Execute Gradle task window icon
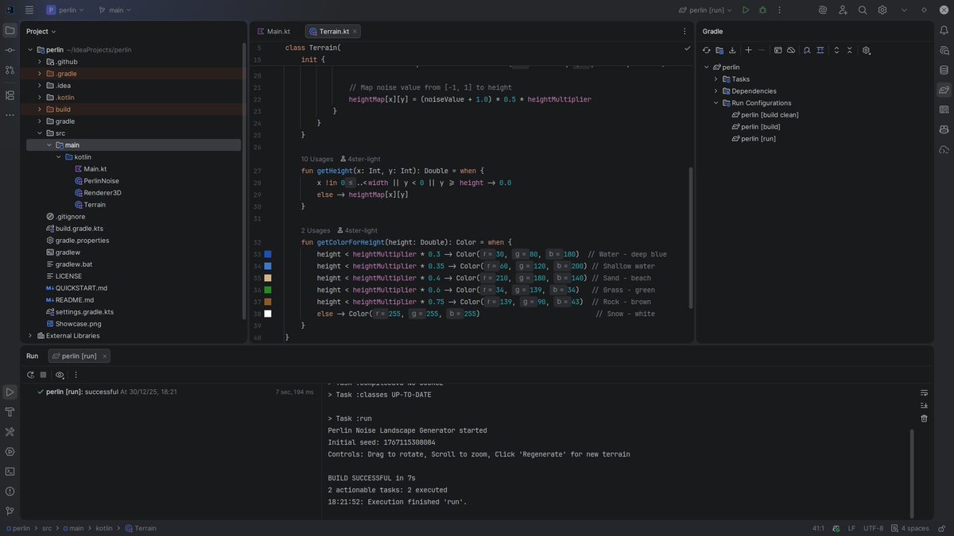The height and width of the screenshot is (536, 954). [x=778, y=50]
